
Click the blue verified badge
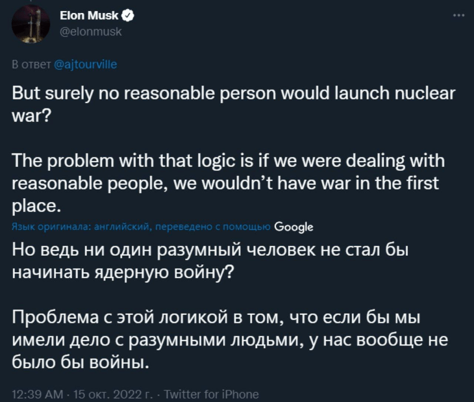pos(128,17)
